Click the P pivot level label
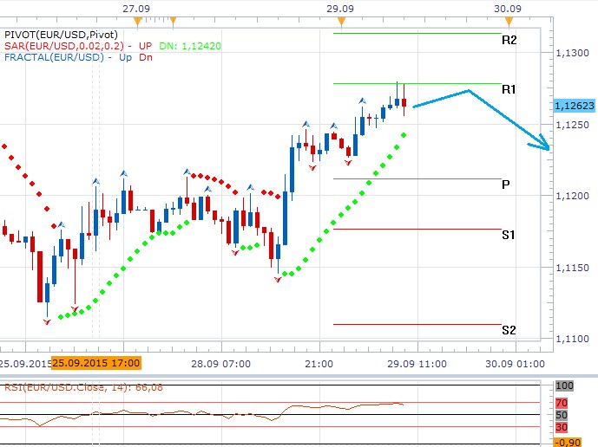Screen dimensions: 598x447 pos(506,185)
